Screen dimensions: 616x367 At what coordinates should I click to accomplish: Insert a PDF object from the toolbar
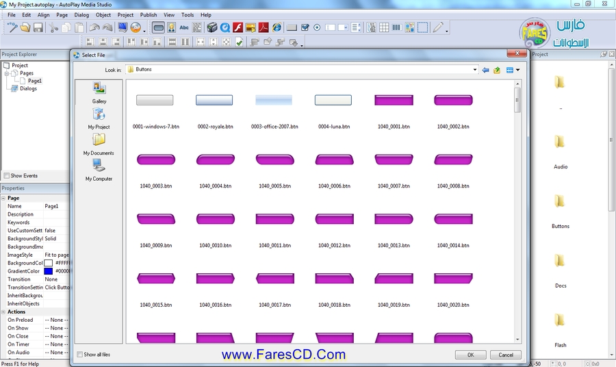(x=263, y=28)
